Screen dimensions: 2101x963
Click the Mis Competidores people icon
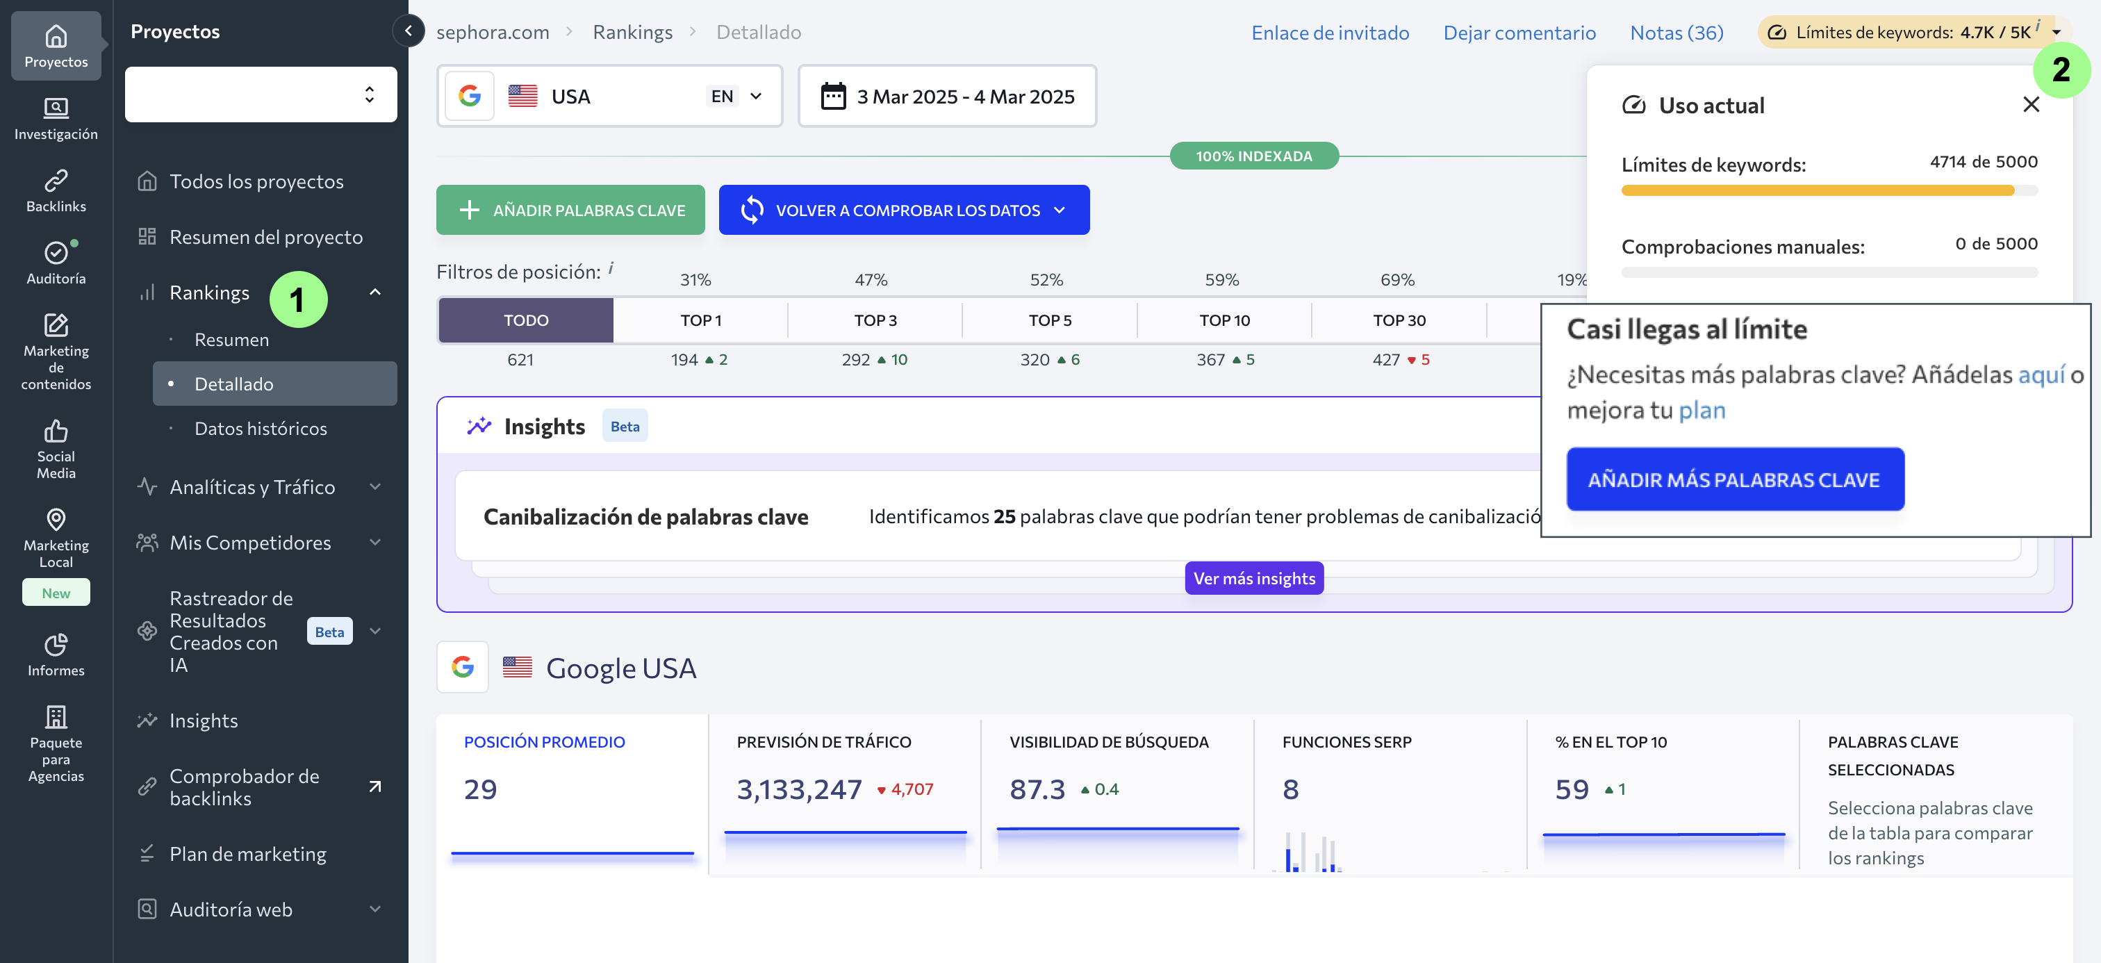click(x=147, y=542)
